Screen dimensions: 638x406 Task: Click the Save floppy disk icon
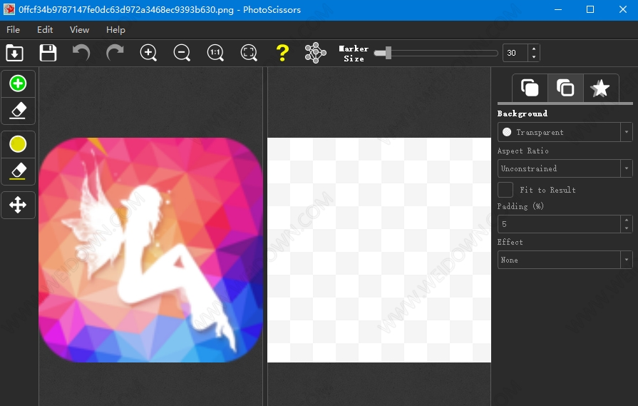coord(48,53)
